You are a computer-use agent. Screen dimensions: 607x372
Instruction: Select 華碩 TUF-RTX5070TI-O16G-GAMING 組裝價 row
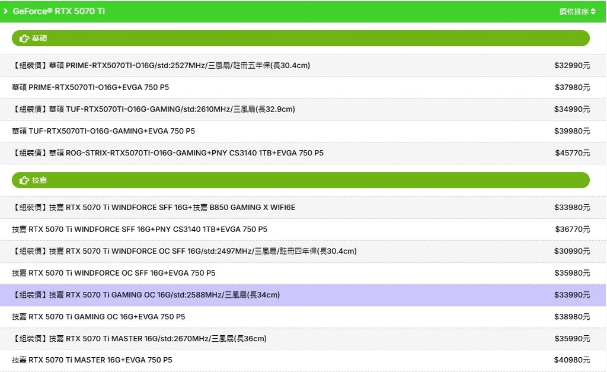click(x=303, y=109)
